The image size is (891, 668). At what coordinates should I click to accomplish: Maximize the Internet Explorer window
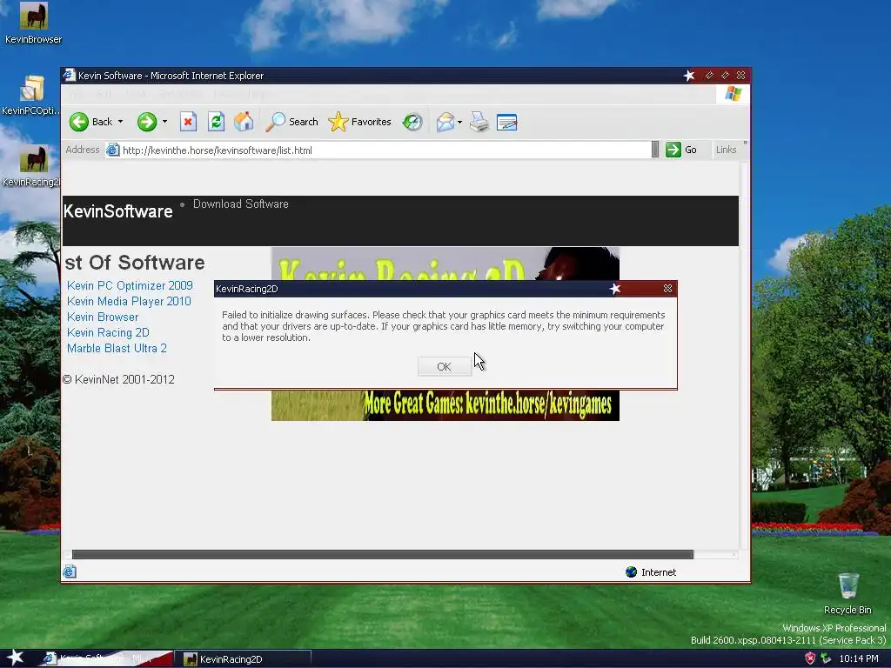pos(725,75)
